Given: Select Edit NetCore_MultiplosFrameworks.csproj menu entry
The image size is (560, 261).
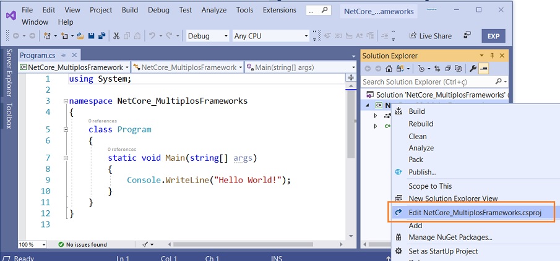Looking at the screenshot, I should tap(475, 213).
